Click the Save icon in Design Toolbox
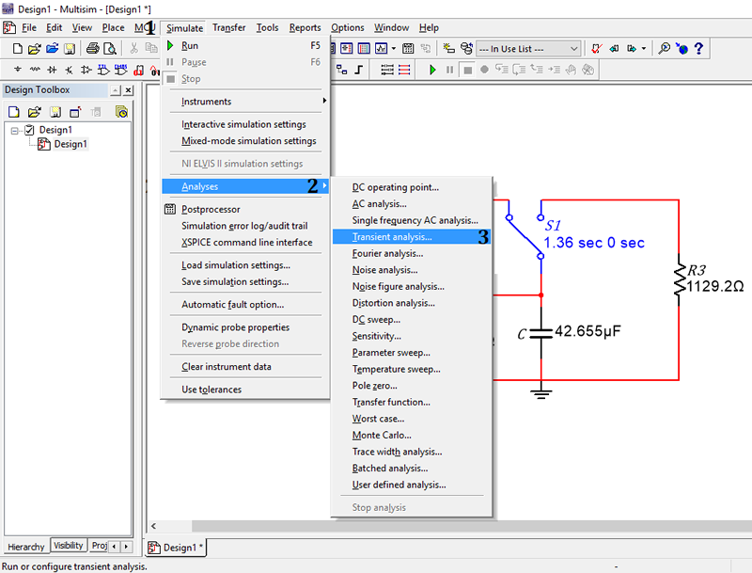The image size is (752, 573). tap(55, 112)
